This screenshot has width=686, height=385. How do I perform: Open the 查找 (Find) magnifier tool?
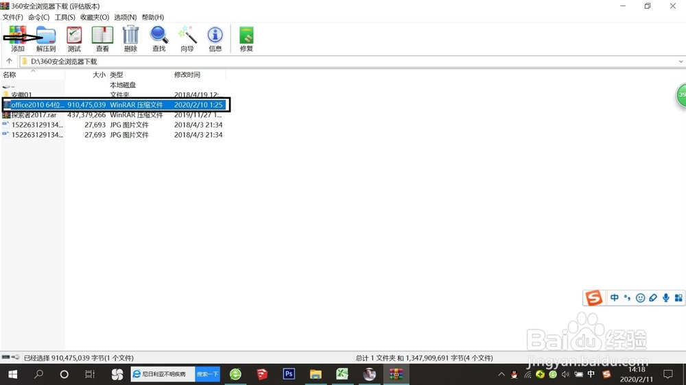pos(159,38)
